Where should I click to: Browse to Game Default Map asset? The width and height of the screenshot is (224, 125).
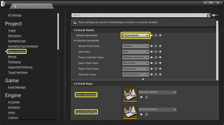pyautogui.click(x=146, y=114)
